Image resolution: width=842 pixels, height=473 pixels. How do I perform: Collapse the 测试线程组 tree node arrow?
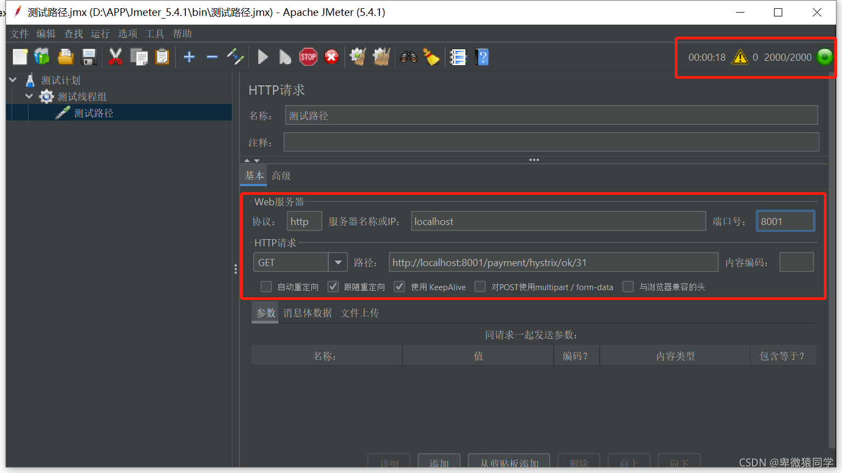pyautogui.click(x=29, y=96)
